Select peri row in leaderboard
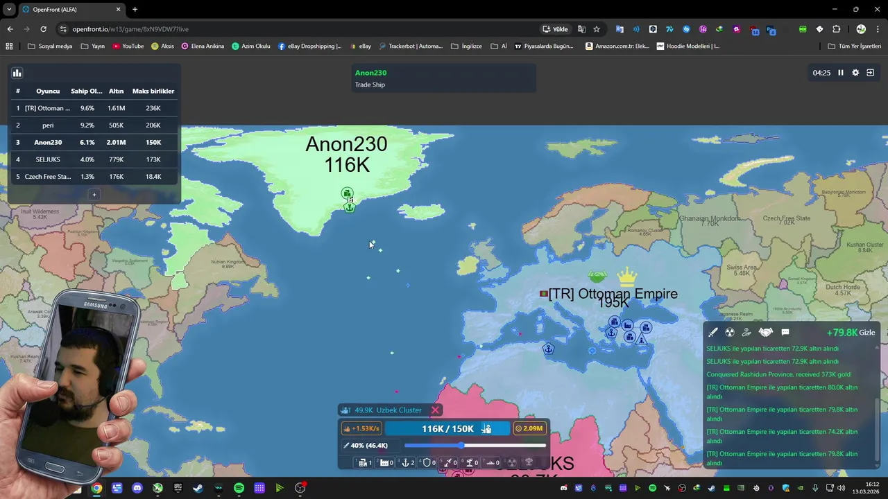 (x=94, y=125)
